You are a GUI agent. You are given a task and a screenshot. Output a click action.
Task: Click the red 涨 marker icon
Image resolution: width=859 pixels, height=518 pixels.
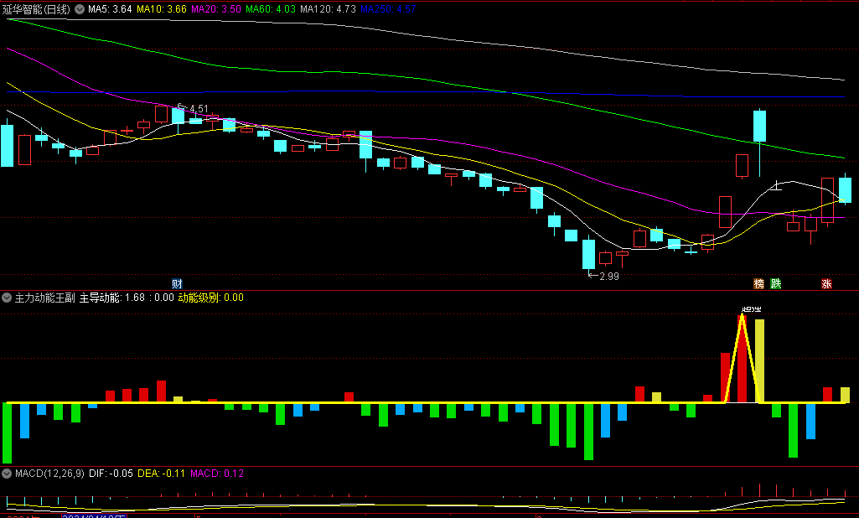tap(826, 284)
